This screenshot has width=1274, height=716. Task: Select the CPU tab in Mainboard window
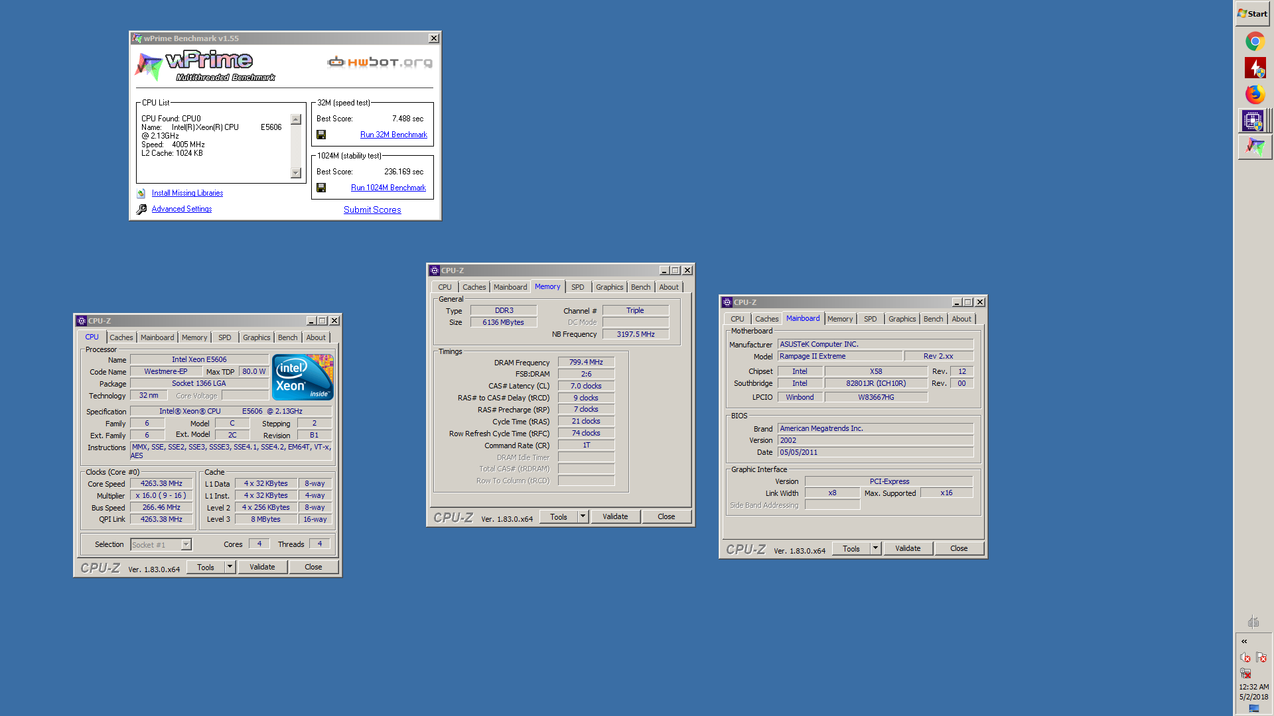[x=737, y=319]
